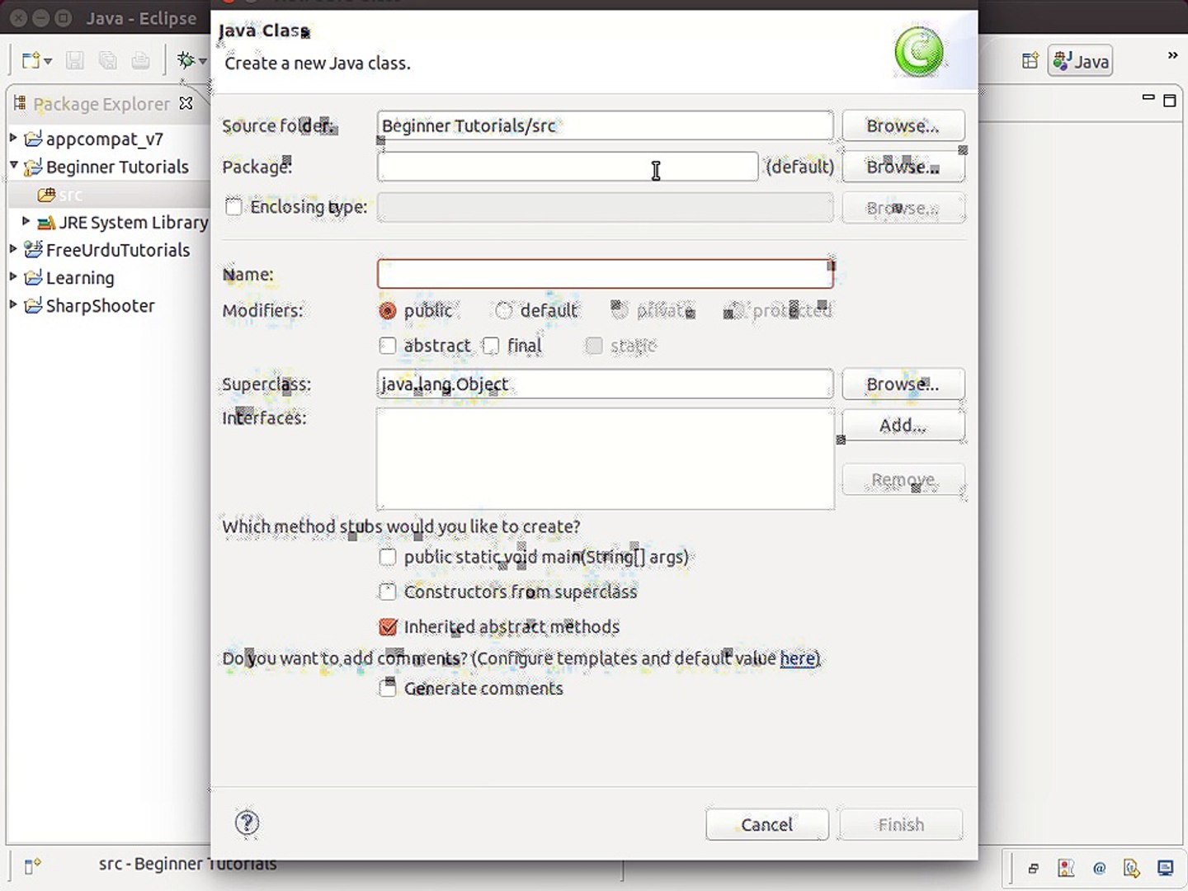Click the status bar new-item icon
1188x891 pixels.
point(32,866)
